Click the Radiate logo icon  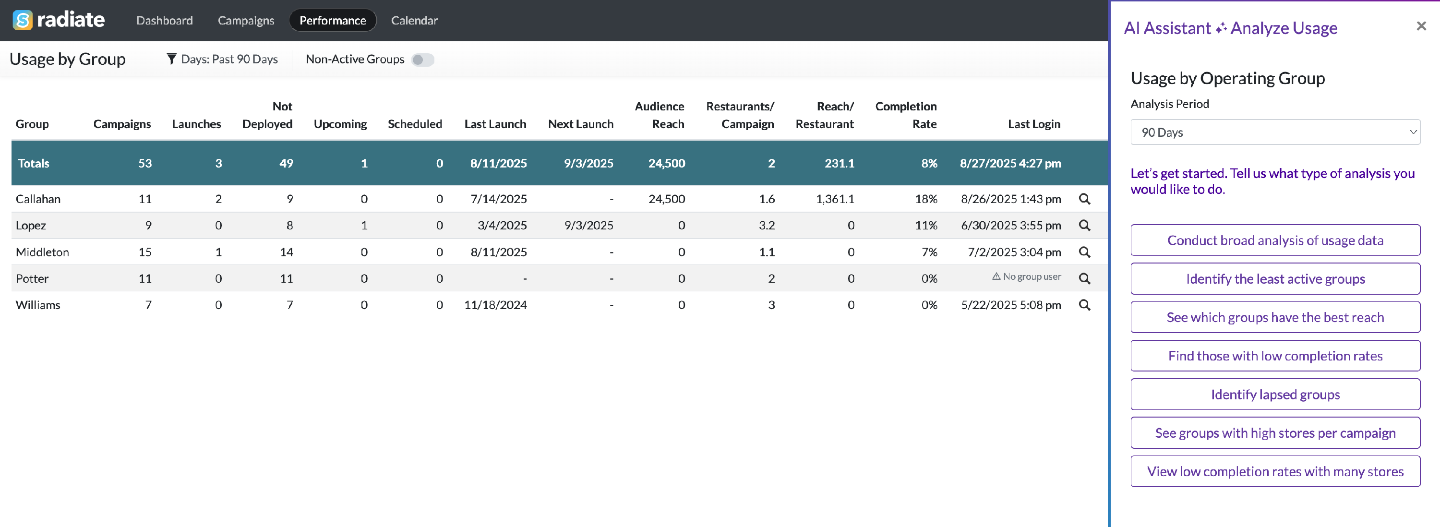tap(23, 20)
